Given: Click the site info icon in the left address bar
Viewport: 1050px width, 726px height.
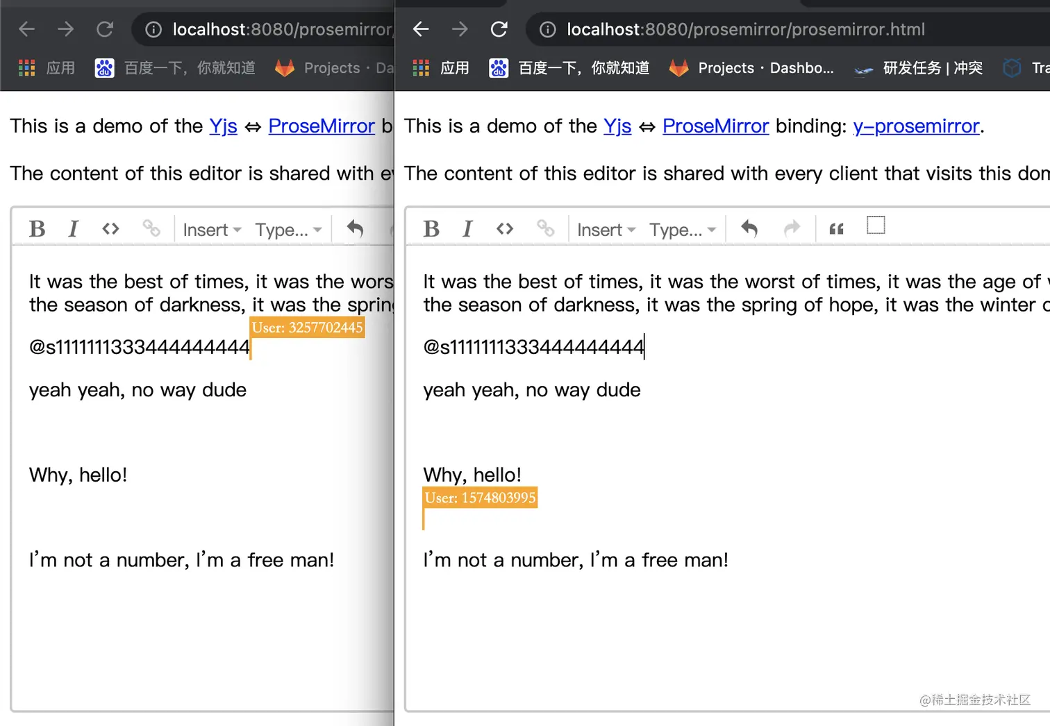Looking at the screenshot, I should [153, 29].
